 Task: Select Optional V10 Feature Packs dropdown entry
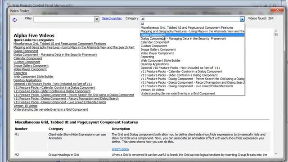[192, 68]
